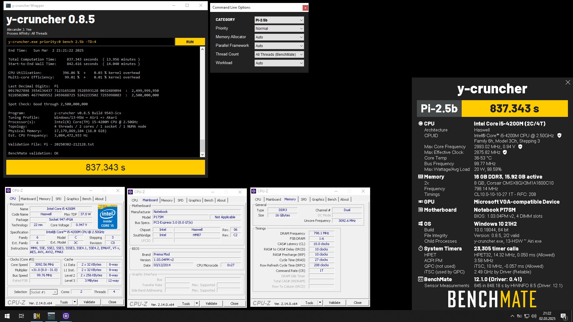
Task: Click Validate in first CPU-Z window
Action: [89, 302]
